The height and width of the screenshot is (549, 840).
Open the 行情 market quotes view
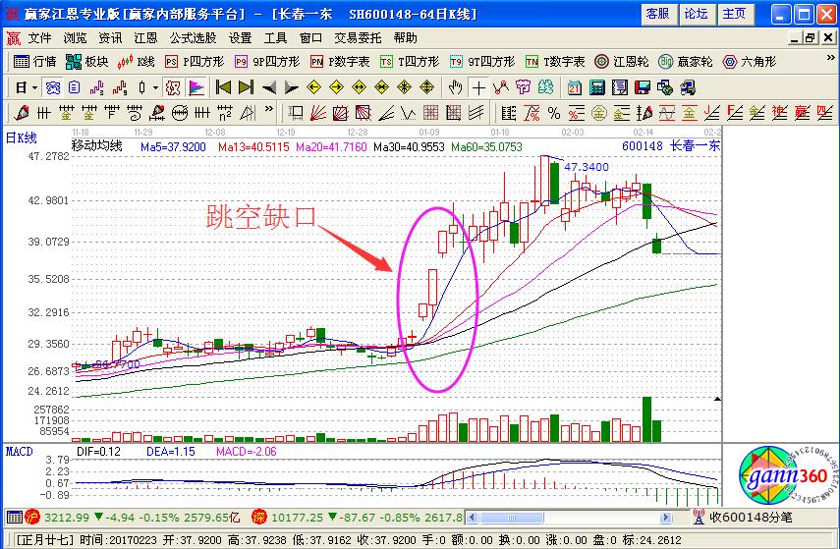(35, 61)
